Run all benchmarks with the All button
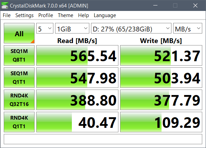The image size is (206, 148). click(x=19, y=33)
